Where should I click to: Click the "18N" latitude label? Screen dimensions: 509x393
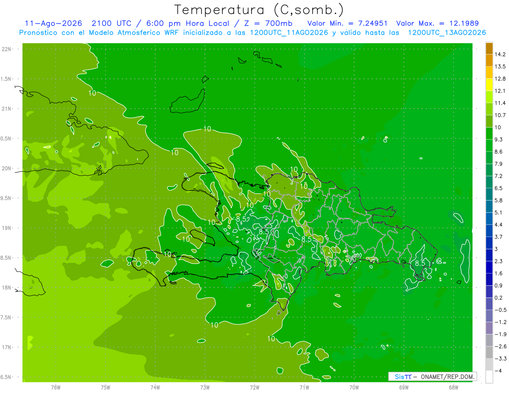(x=7, y=287)
